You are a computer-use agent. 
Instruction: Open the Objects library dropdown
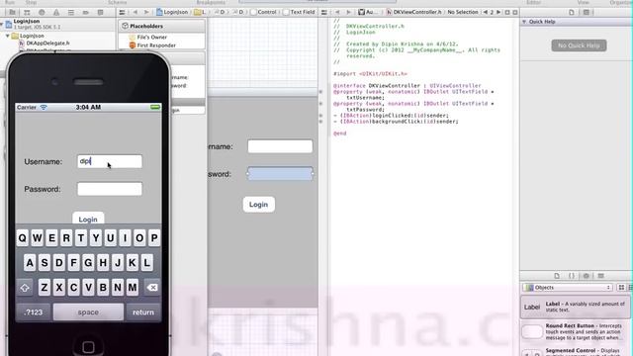[568, 288]
